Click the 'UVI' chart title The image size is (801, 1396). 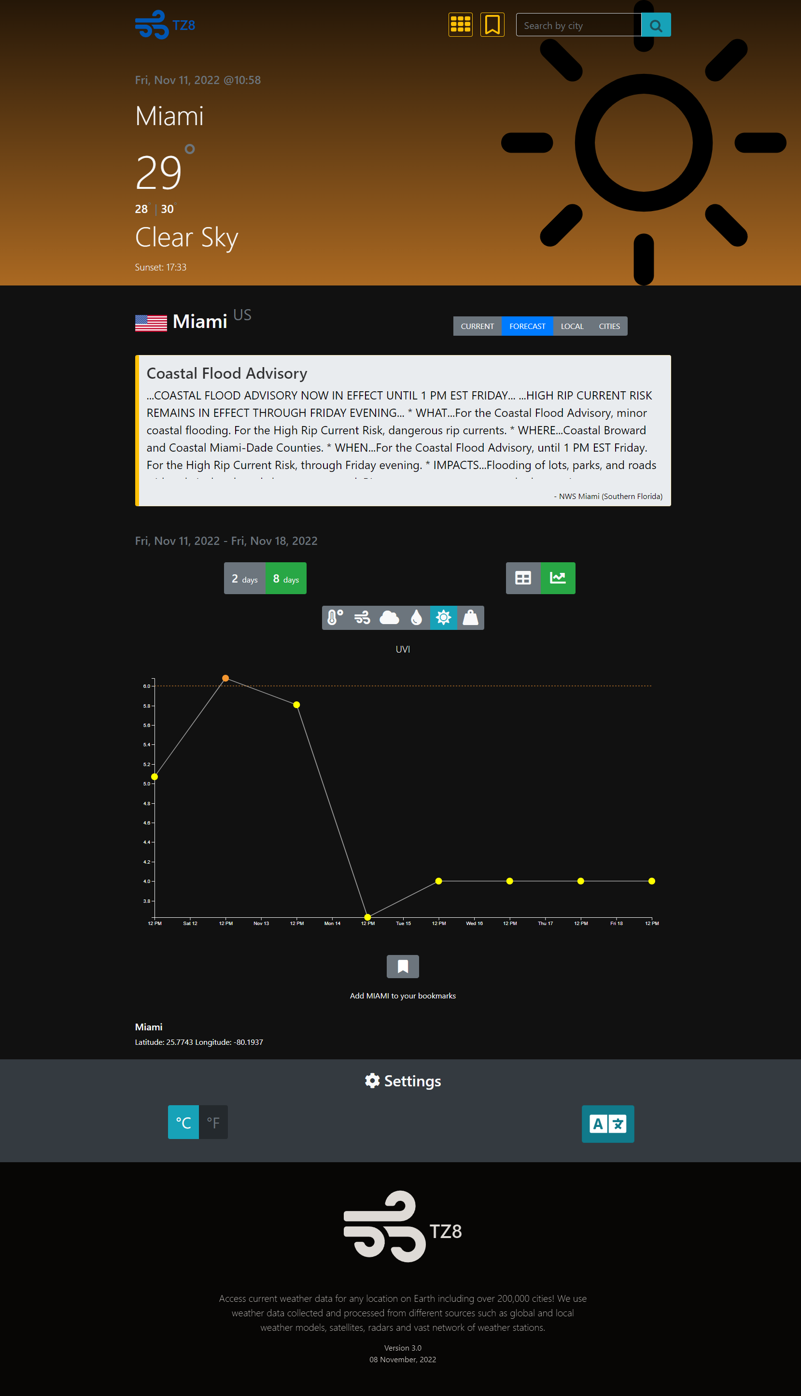pos(403,649)
